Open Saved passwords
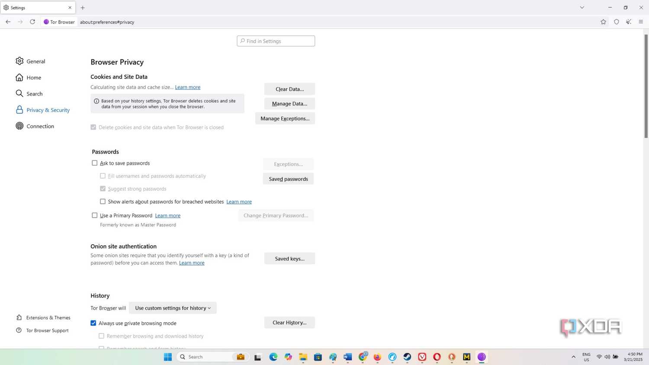 [x=288, y=179]
